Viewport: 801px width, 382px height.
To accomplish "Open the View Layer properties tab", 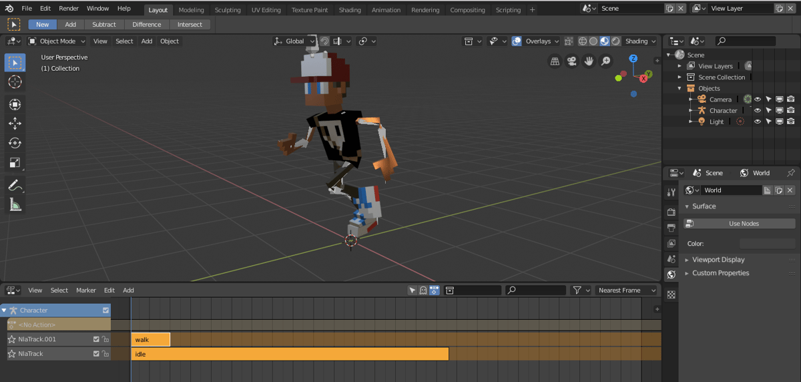I will (672, 243).
